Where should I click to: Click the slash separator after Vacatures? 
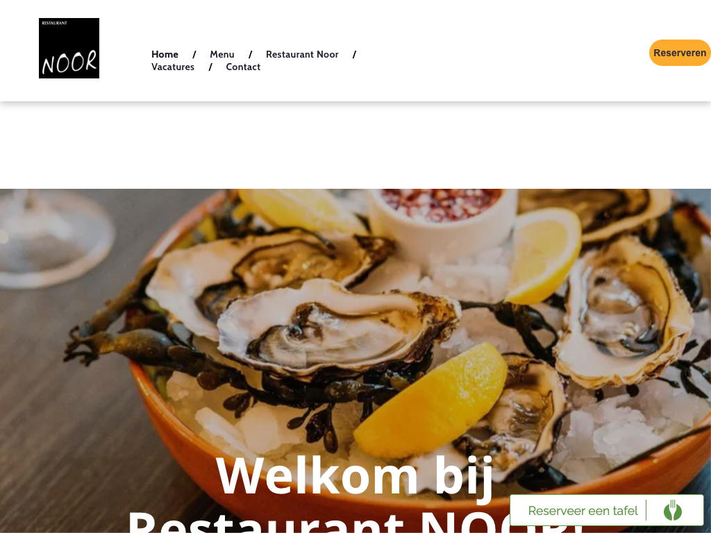[210, 67]
